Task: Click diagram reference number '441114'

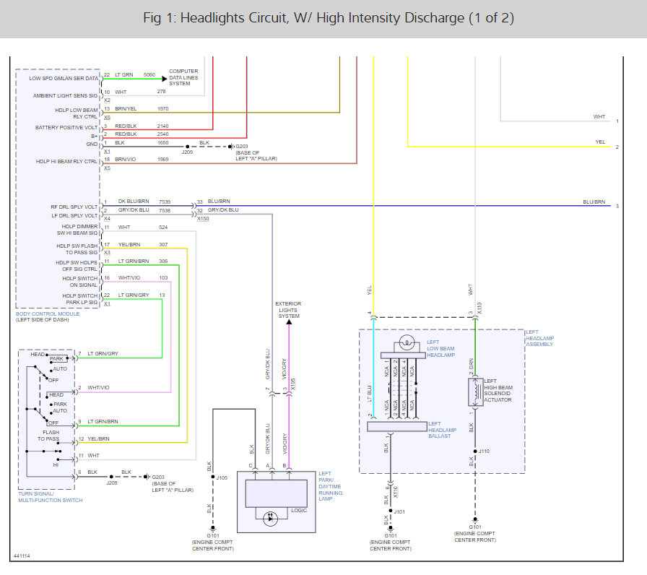Action: click(22, 556)
